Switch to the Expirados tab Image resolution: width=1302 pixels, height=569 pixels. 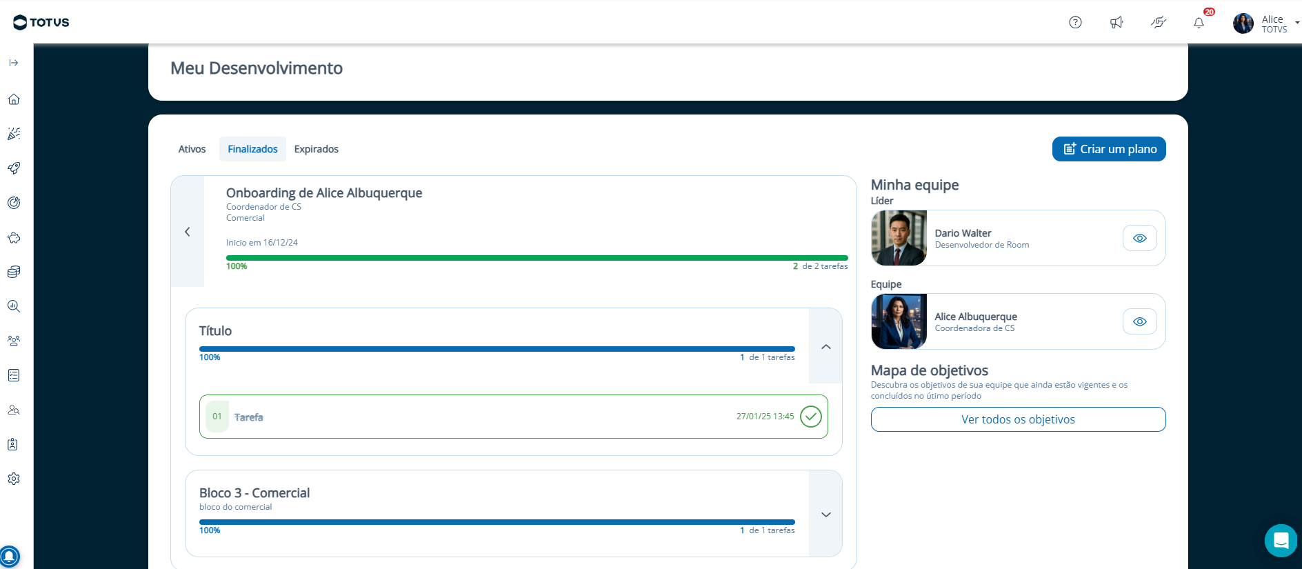pos(316,149)
